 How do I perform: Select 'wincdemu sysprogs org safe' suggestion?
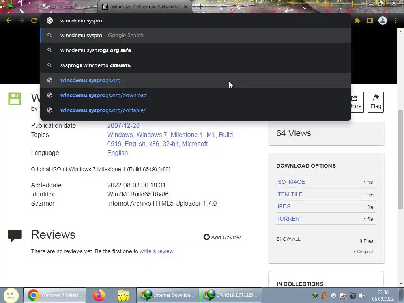(x=196, y=50)
